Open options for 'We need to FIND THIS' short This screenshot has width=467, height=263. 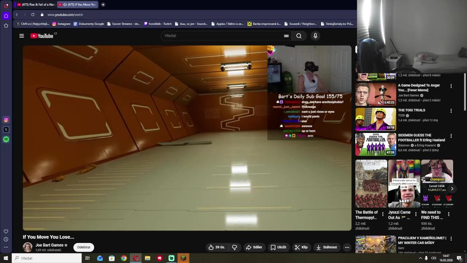448,214
